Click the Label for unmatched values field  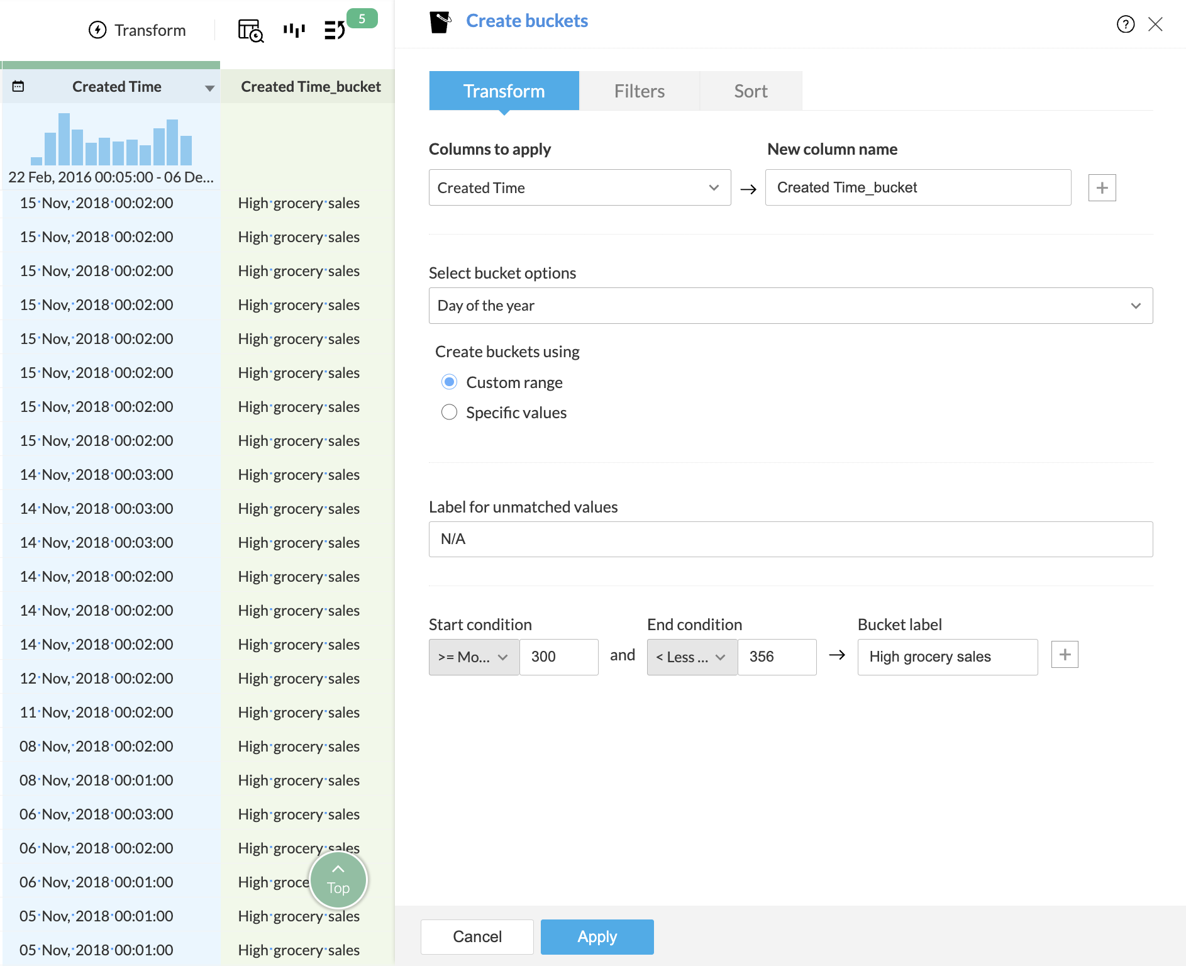coord(790,540)
